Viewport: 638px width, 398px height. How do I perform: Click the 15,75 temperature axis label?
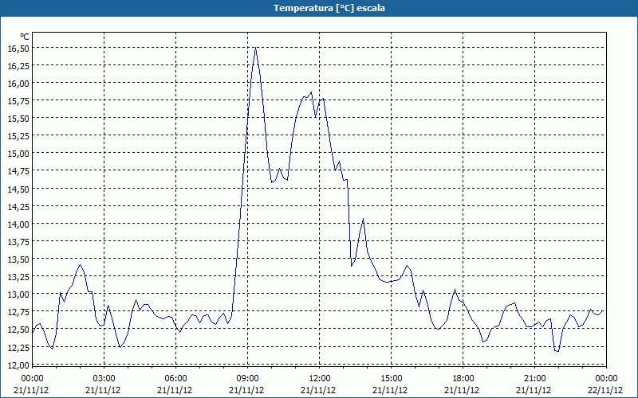click(x=18, y=101)
